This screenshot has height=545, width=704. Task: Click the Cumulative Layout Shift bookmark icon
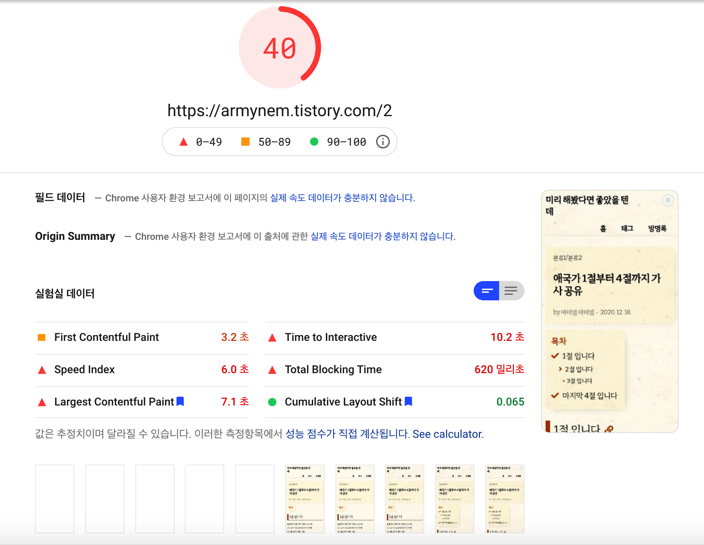click(x=408, y=401)
